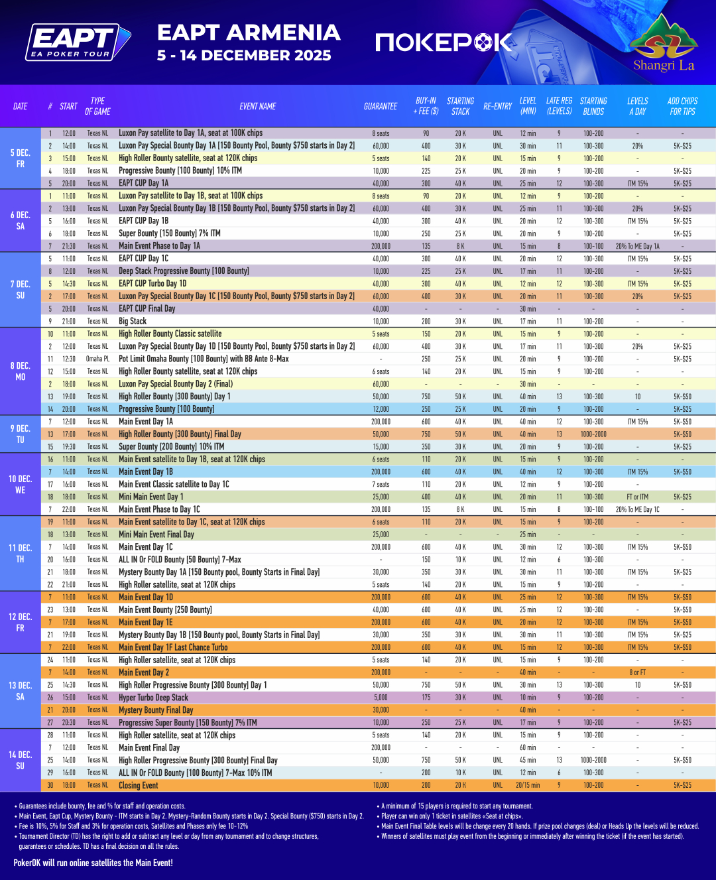
Task: Click the PokerOK online satellites footer note
Action: [93, 863]
